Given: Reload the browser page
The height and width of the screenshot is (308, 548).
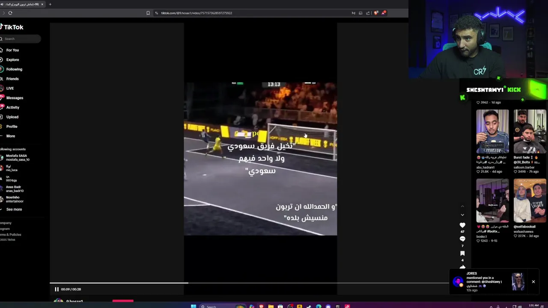Looking at the screenshot, I should (10, 13).
